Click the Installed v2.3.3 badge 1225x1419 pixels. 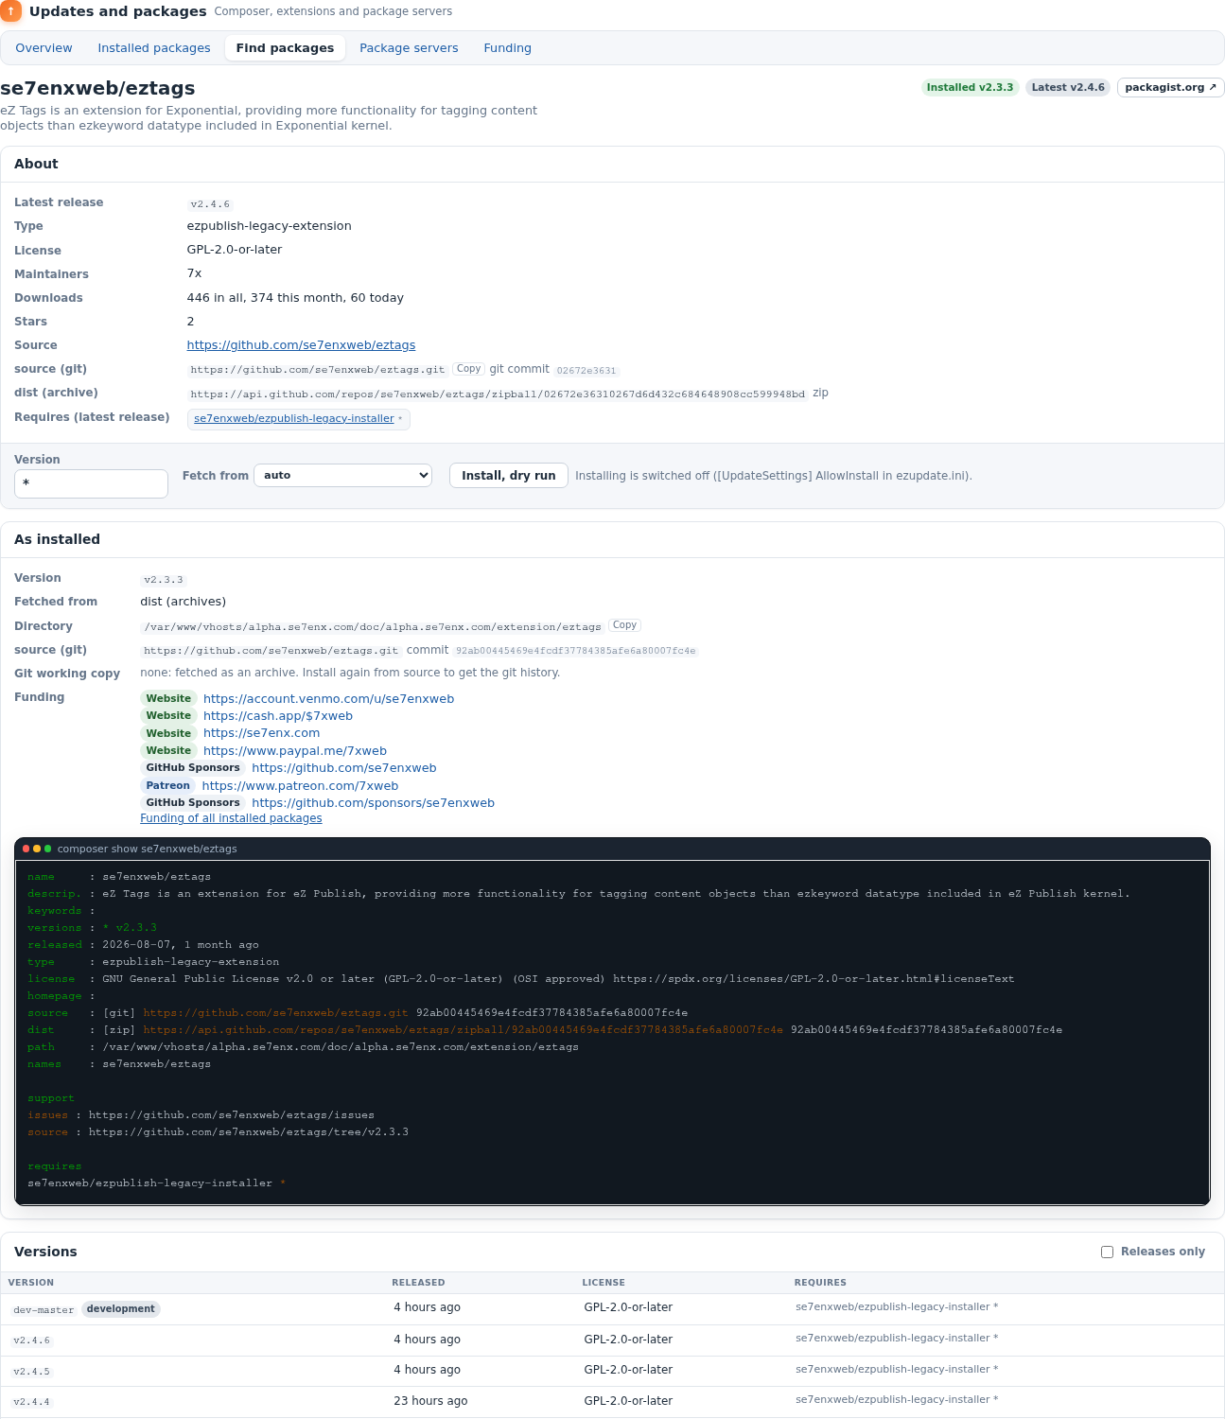coord(970,87)
